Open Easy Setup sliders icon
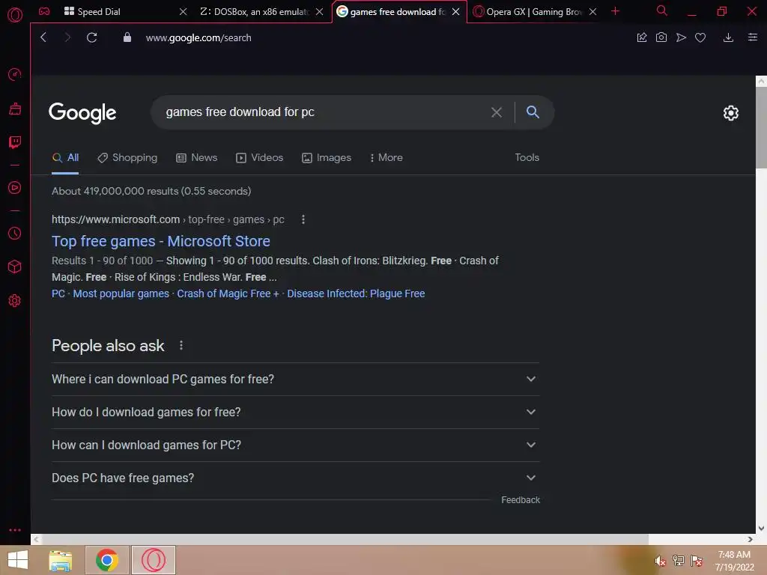767x575 pixels. [753, 37]
